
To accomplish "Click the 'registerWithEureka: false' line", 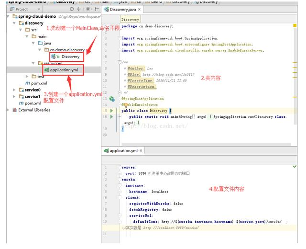I will 156,204.
